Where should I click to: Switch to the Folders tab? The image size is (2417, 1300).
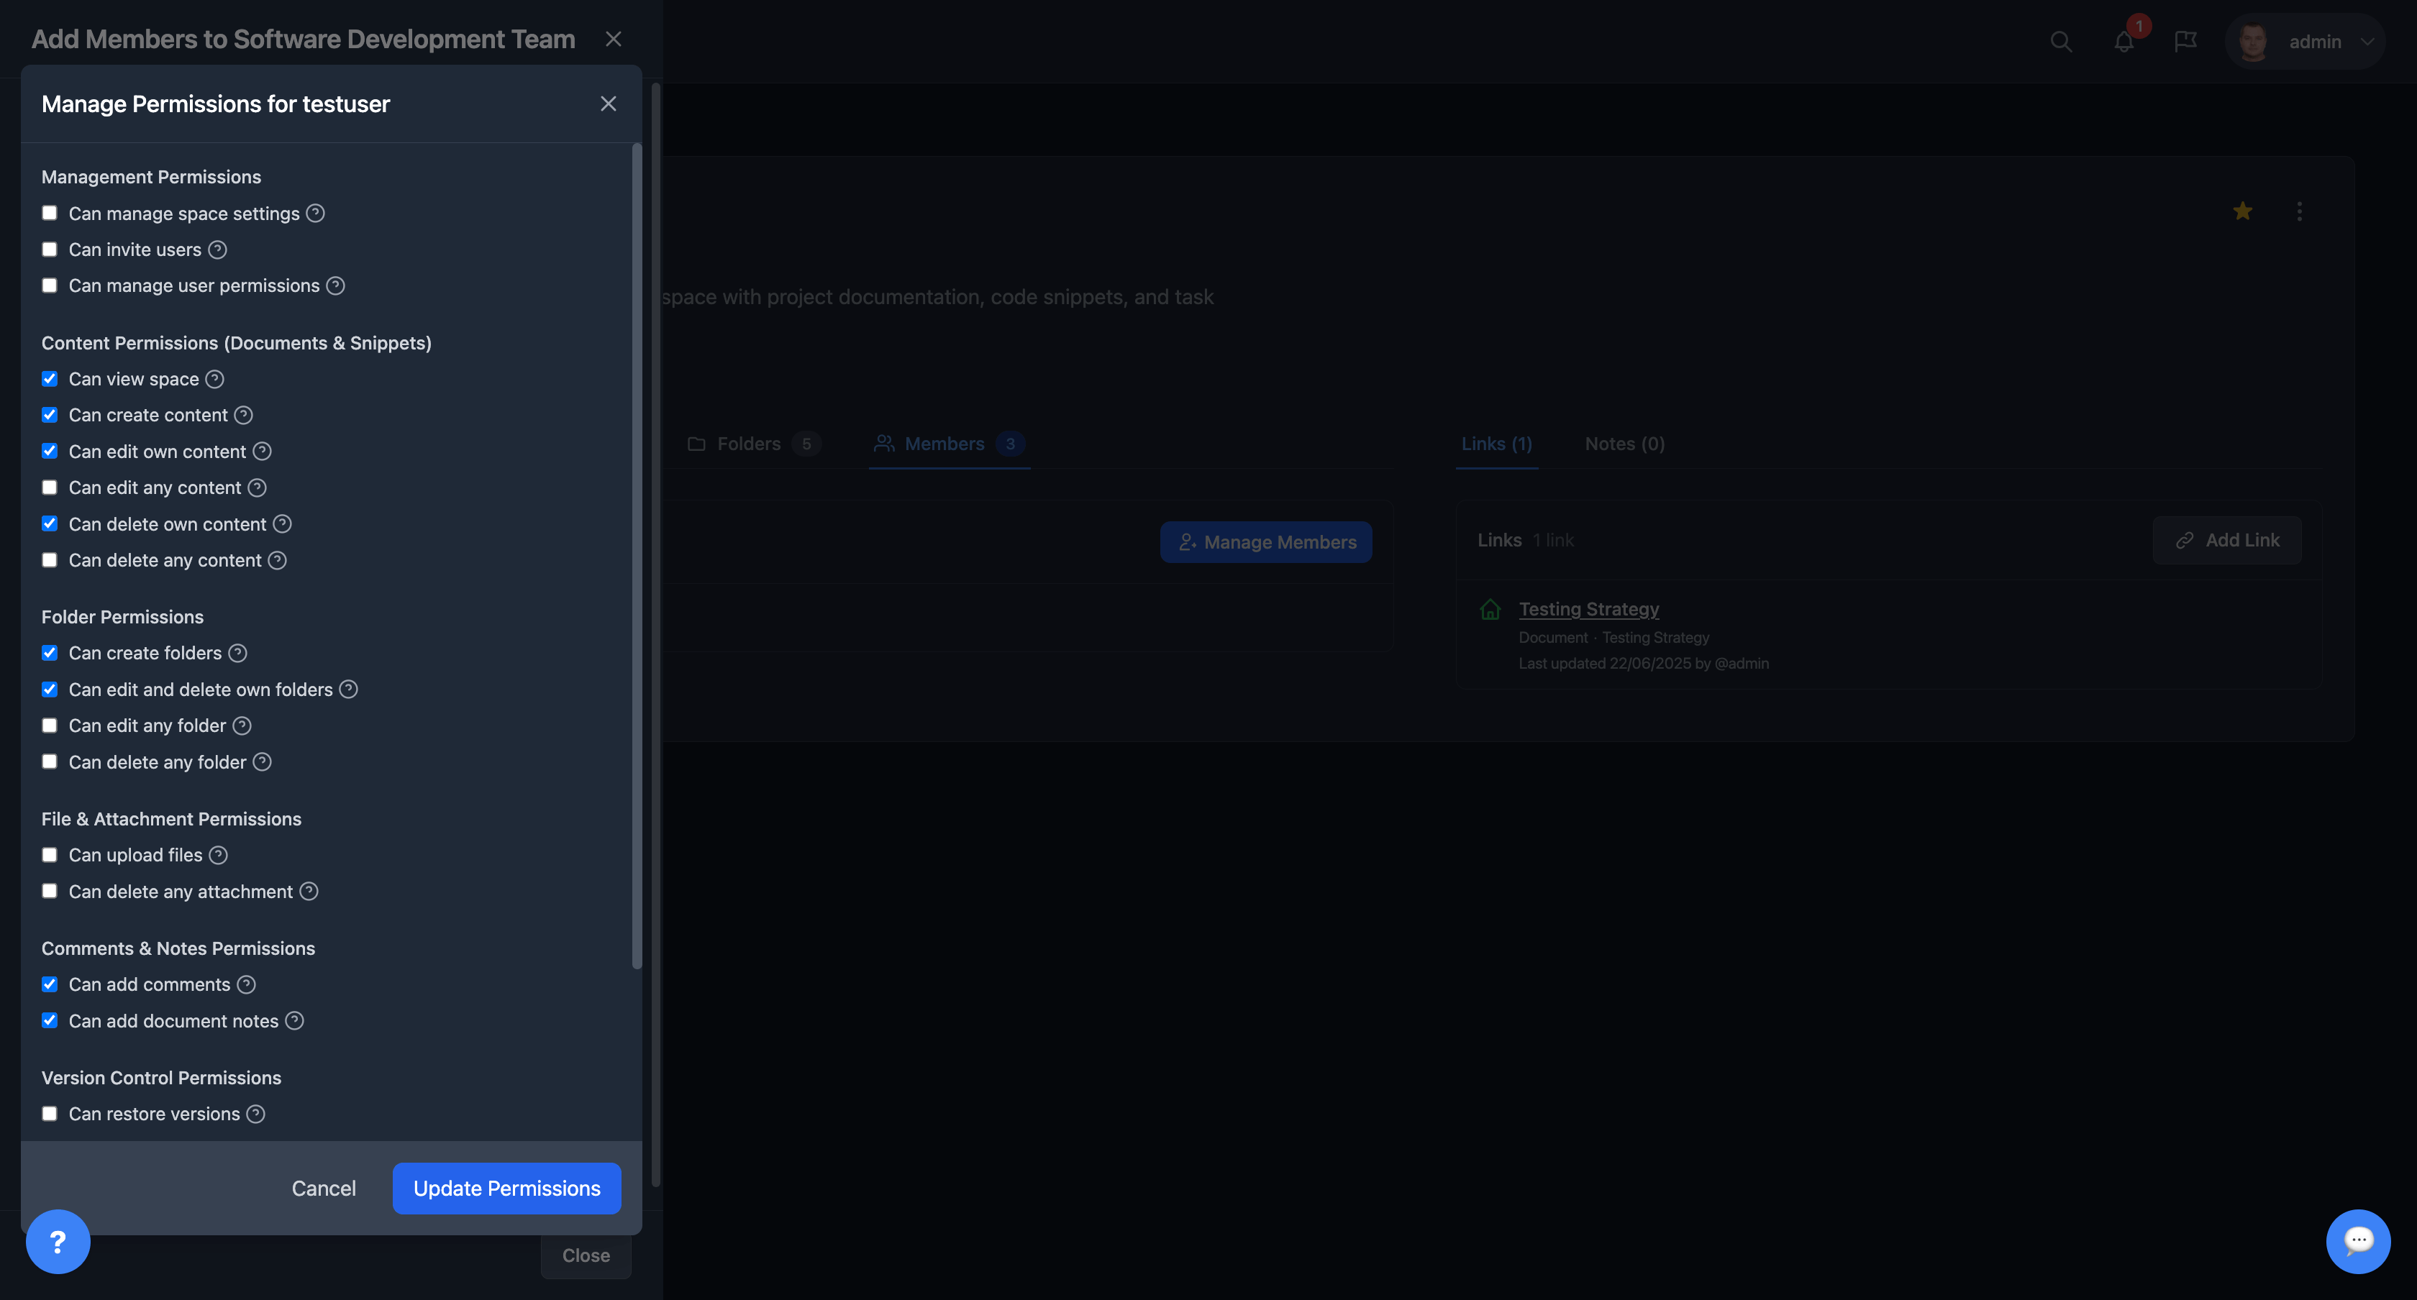(x=749, y=444)
